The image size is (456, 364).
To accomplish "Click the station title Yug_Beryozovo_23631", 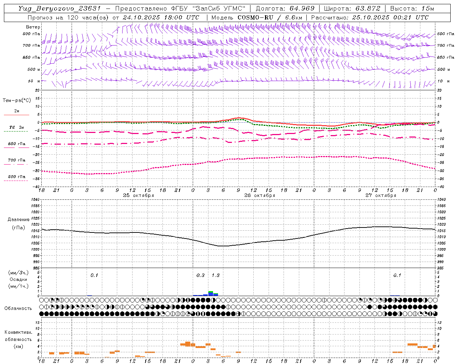I will click(x=59, y=8).
